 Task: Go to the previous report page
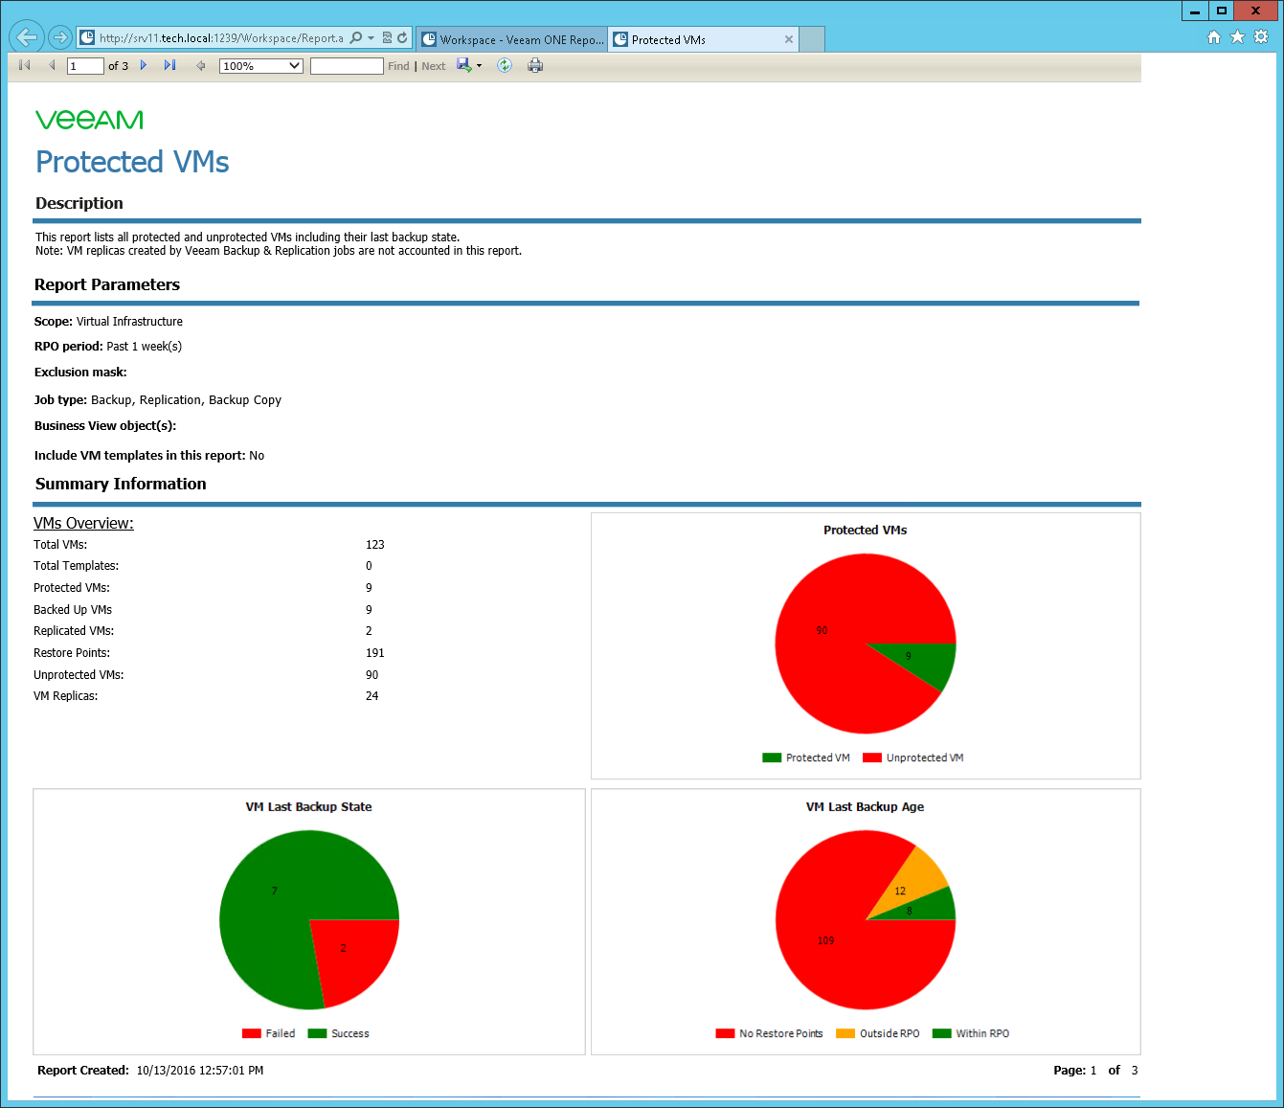click(52, 65)
